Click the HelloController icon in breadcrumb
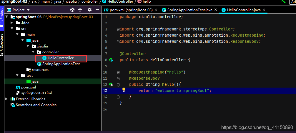Image resolution: width=296 pixels, height=133 pixels. [104, 1]
